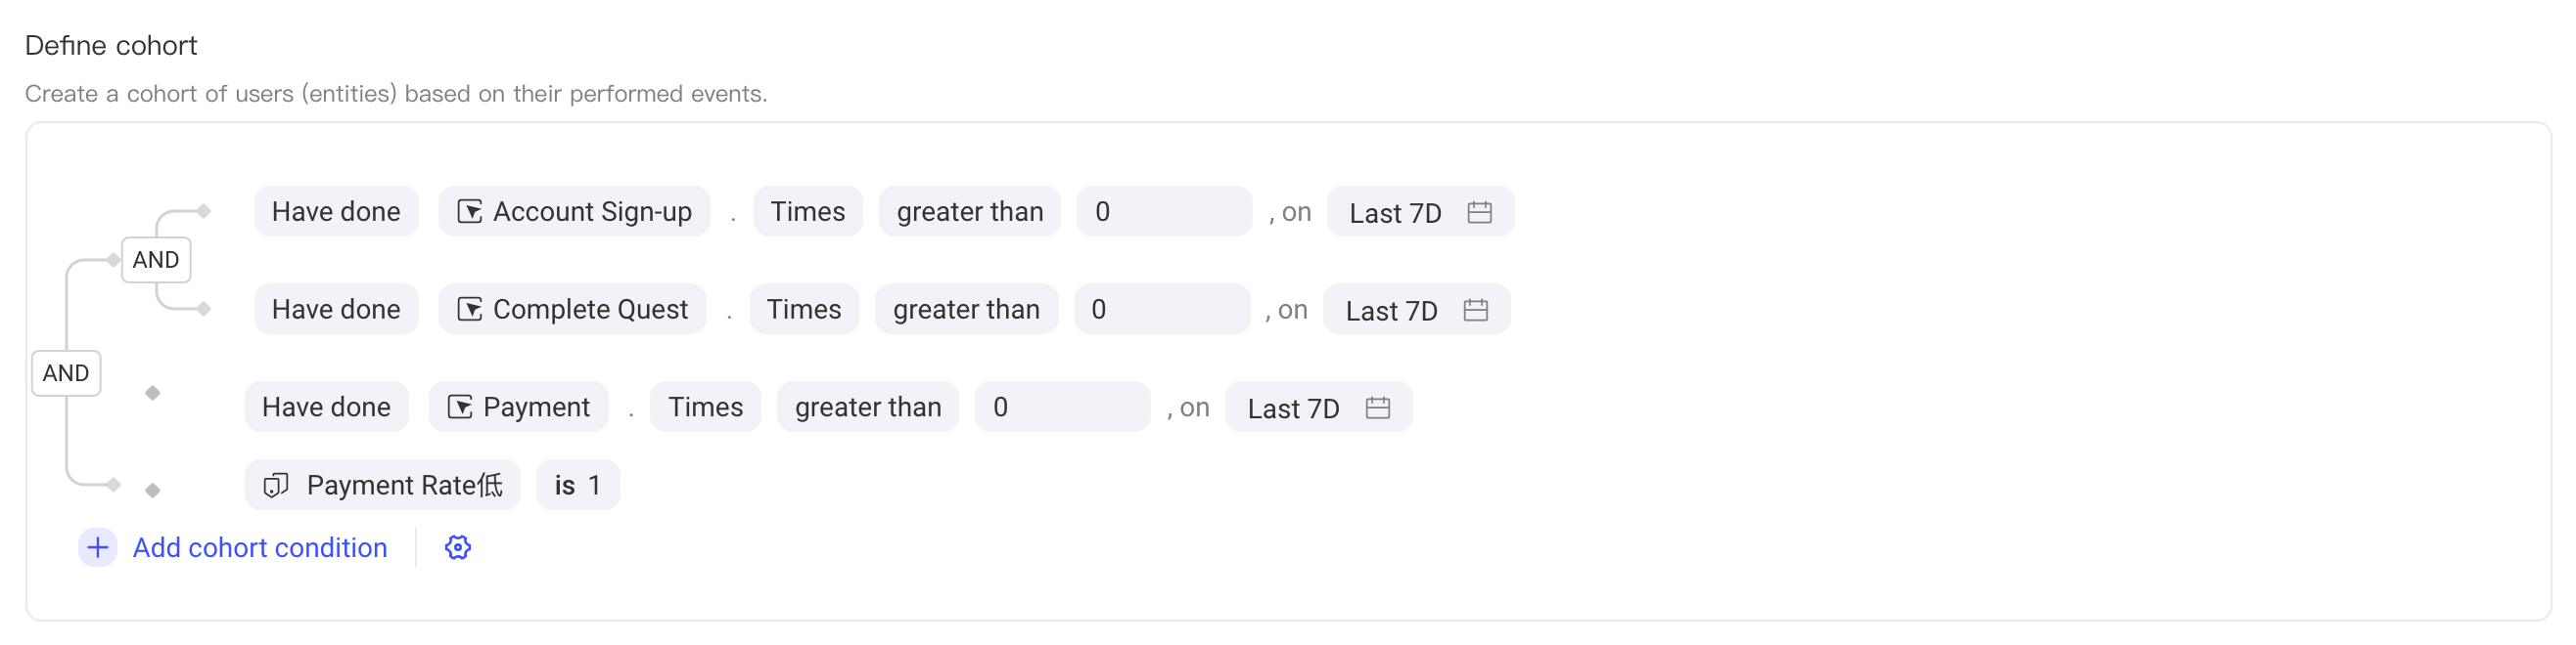The height and width of the screenshot is (645, 2576).
Task: Toggle the outer AND logic operator
Action: (66, 372)
